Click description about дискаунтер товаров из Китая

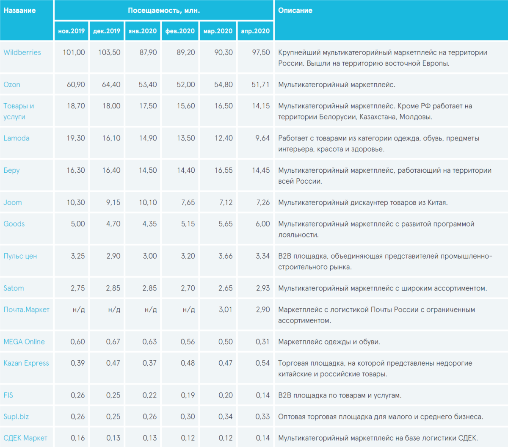click(x=363, y=202)
